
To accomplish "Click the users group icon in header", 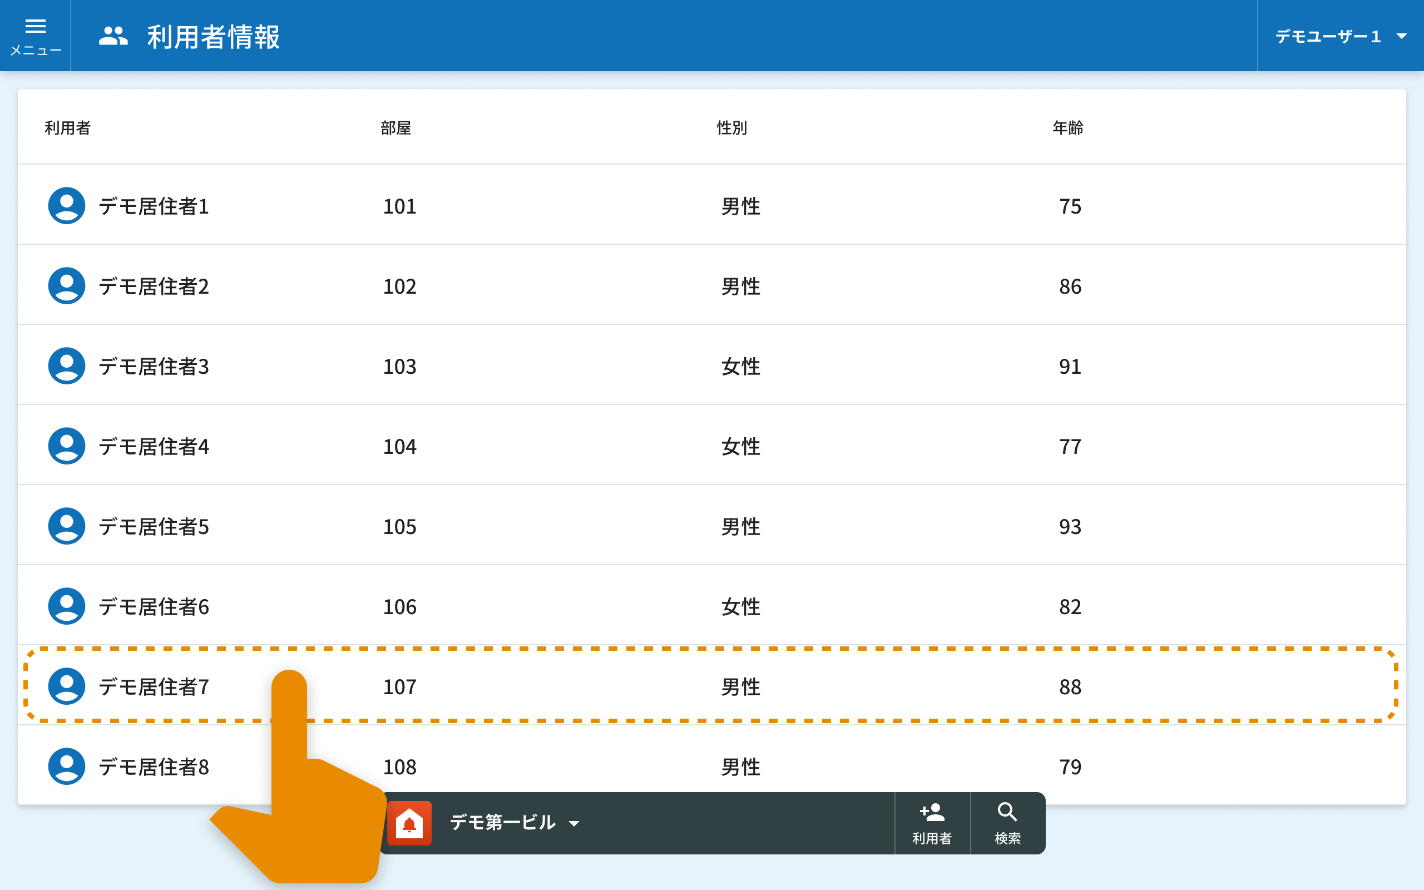I will [x=113, y=37].
